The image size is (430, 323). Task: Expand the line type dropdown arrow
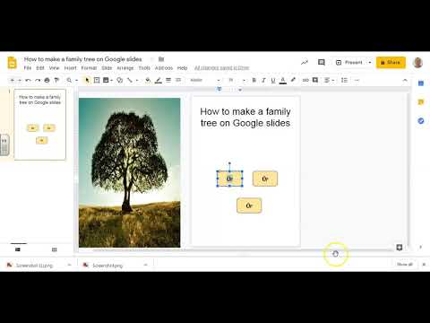pyautogui.click(x=137, y=80)
